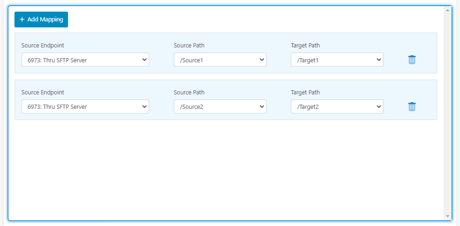Click Source Endpoint label in second mapping row
This screenshot has height=226, width=460.
click(43, 93)
